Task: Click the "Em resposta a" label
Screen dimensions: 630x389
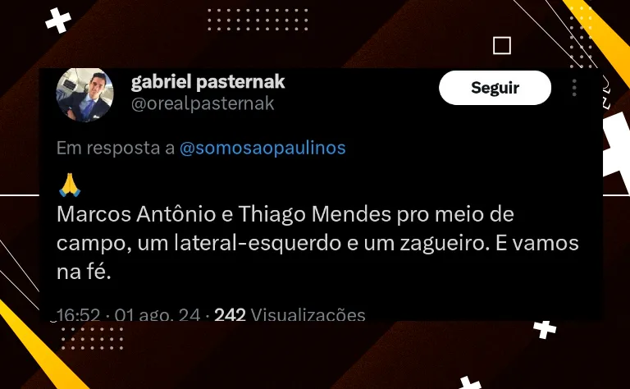Action: coord(116,148)
